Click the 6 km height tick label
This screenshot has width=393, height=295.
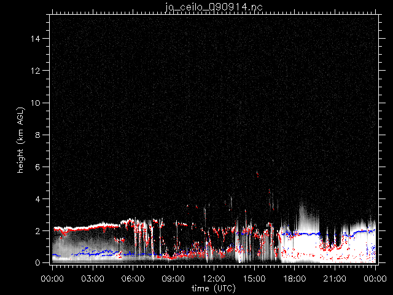click(38, 167)
